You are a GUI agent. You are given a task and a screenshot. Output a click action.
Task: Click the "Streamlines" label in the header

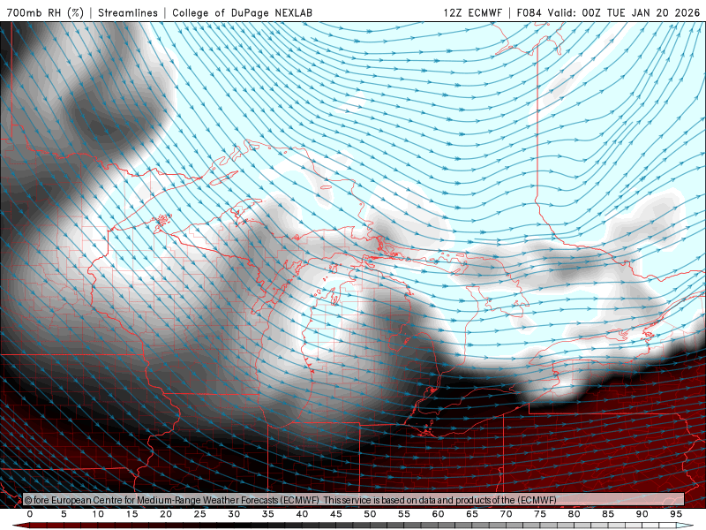tap(128, 12)
